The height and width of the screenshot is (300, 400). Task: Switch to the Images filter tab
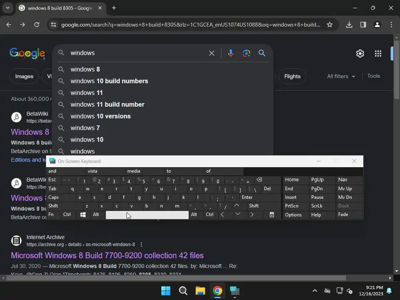click(24, 76)
